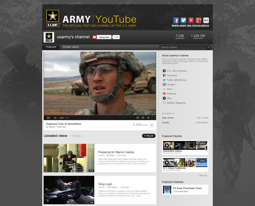The width and height of the screenshot is (255, 206).
Task: Pause the playing video
Action: point(48,118)
